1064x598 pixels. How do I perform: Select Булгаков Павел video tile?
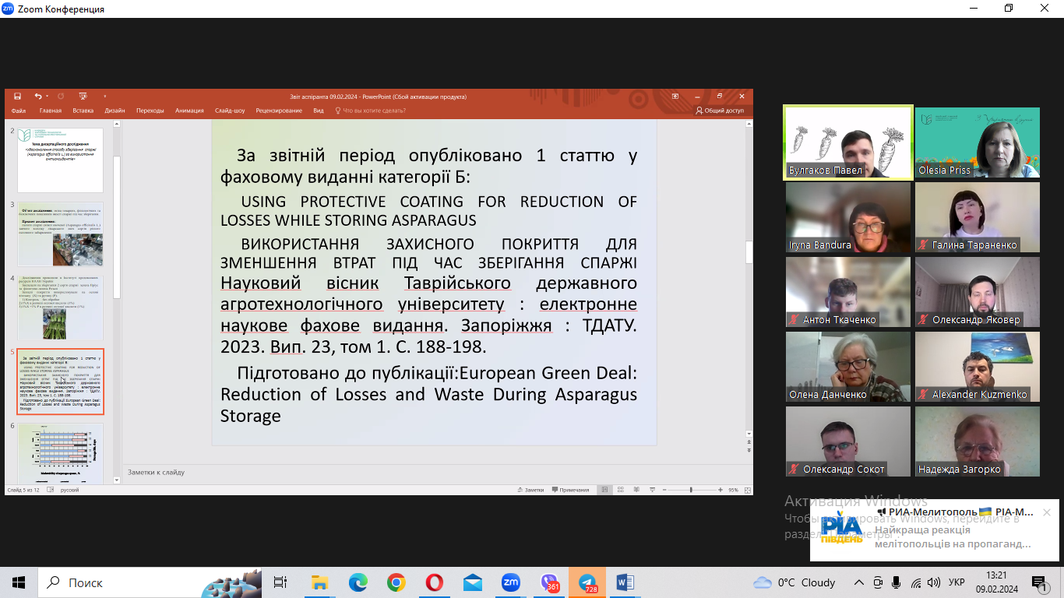(848, 142)
